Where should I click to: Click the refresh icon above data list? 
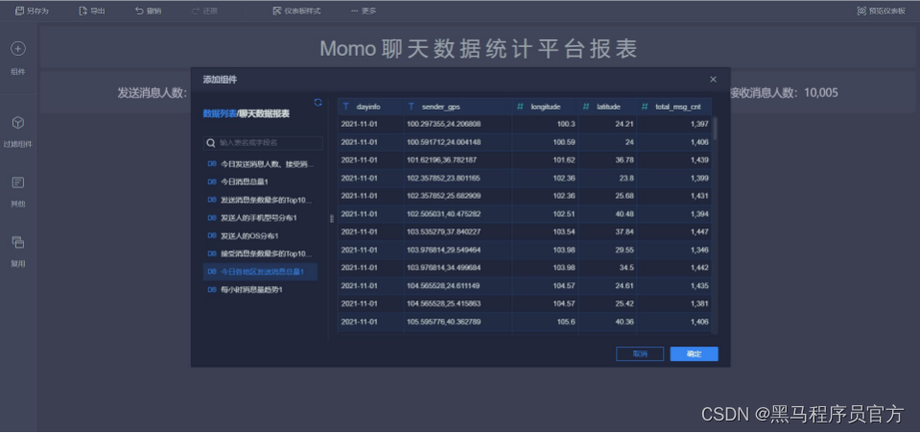coord(318,102)
